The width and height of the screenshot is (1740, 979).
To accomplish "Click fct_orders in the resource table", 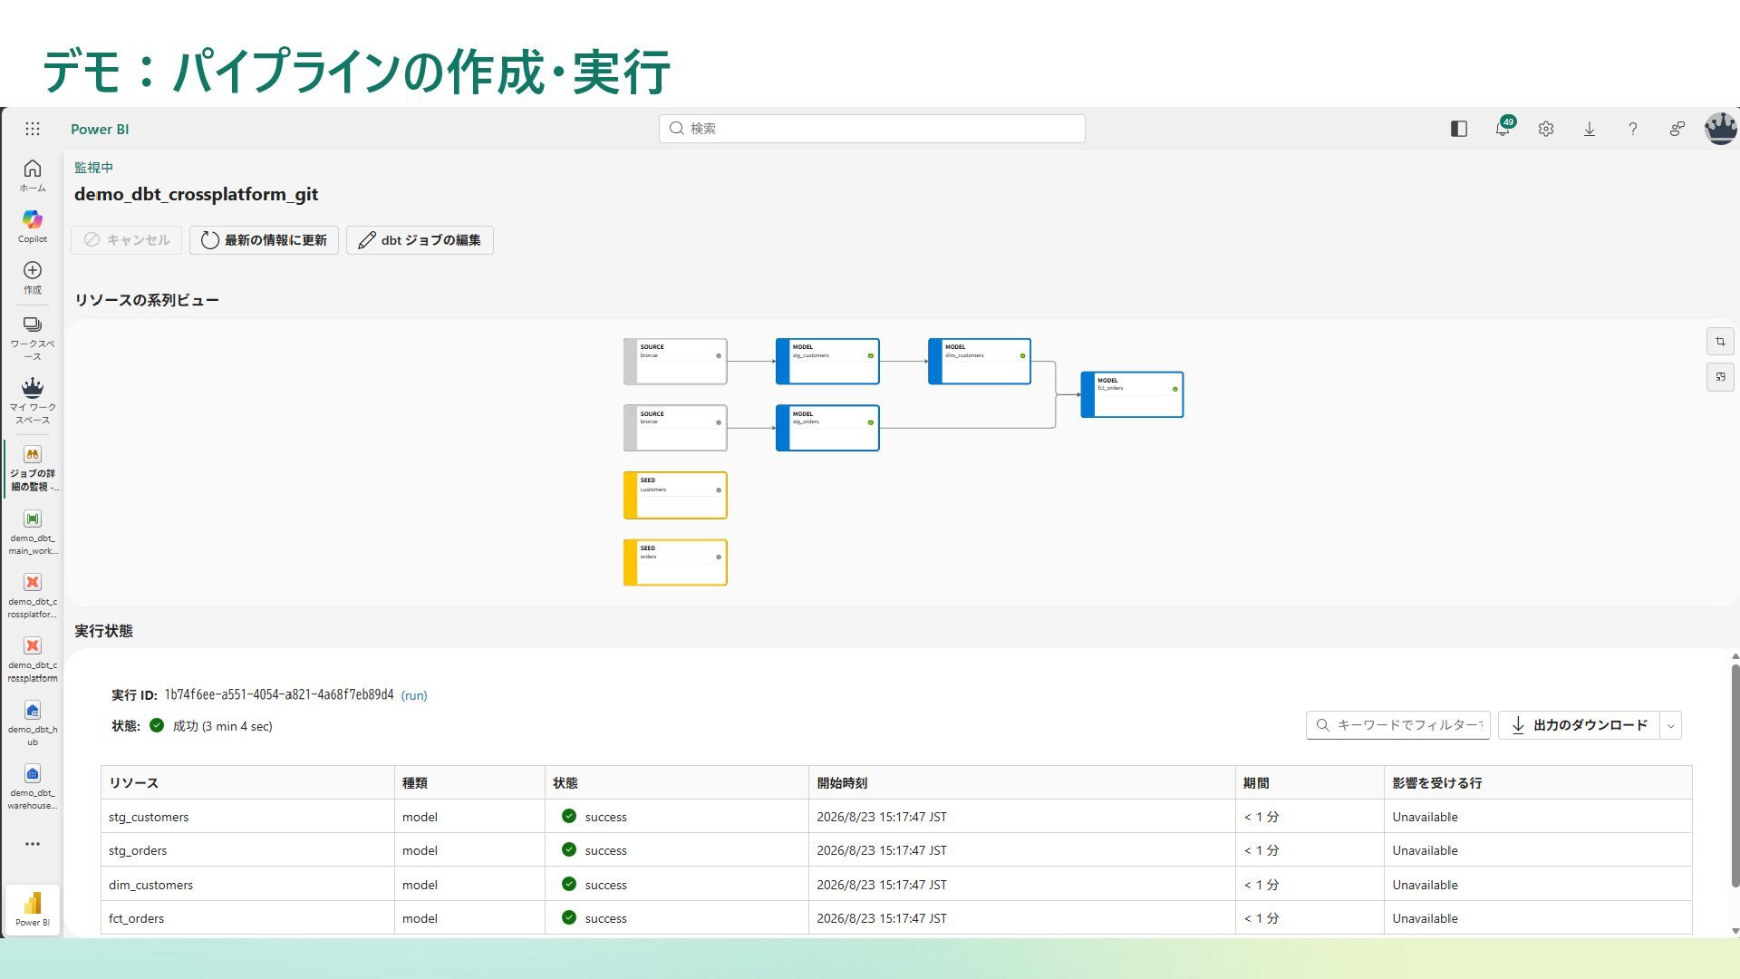I will pyautogui.click(x=136, y=918).
